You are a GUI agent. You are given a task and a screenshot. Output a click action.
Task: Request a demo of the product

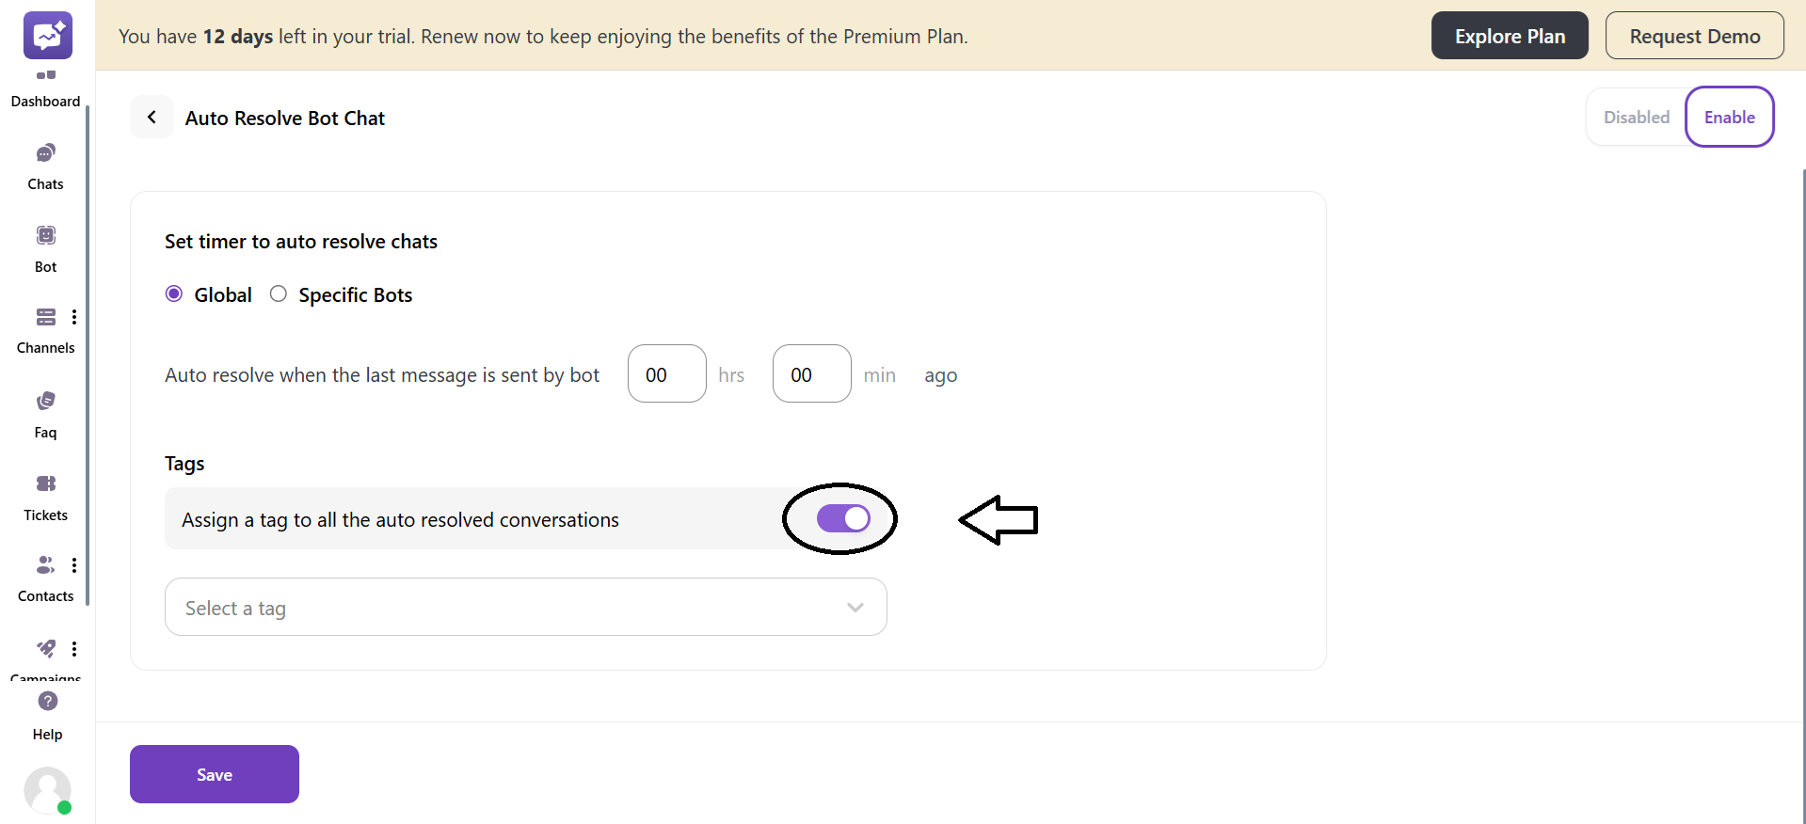pos(1695,35)
